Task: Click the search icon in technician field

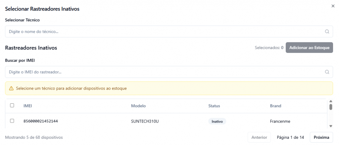Action: 327,31
